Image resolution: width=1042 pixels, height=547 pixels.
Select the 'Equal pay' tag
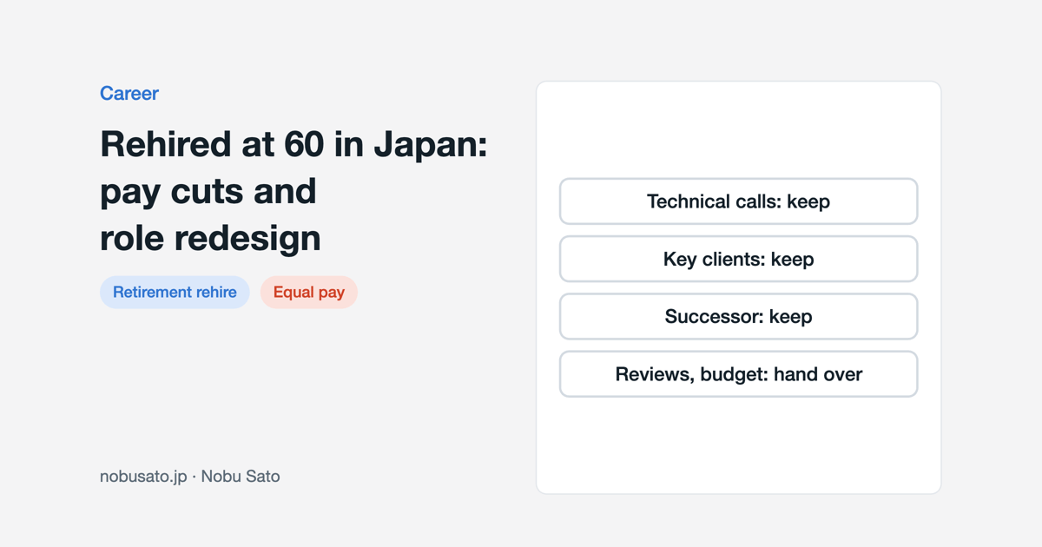309,293
